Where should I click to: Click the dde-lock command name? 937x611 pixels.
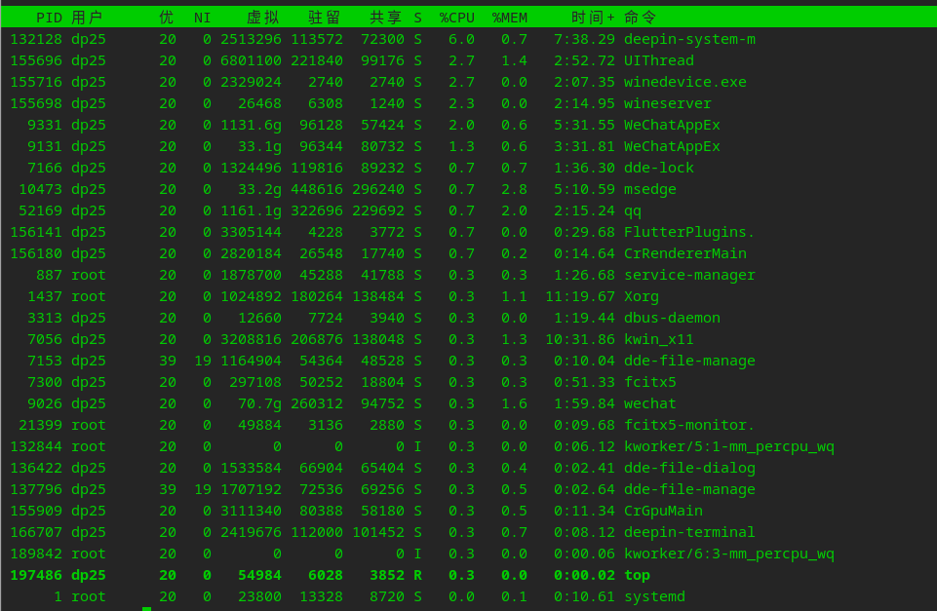[x=659, y=169]
